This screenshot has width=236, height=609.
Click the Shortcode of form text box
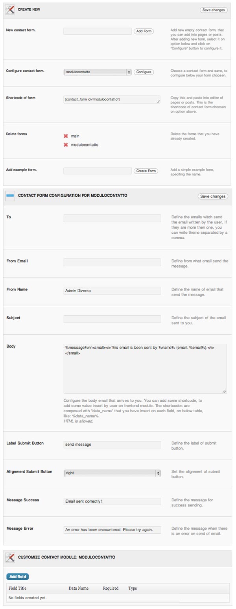click(x=112, y=99)
